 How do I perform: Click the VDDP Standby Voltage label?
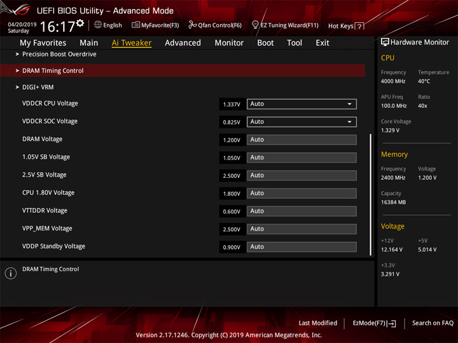coord(53,246)
